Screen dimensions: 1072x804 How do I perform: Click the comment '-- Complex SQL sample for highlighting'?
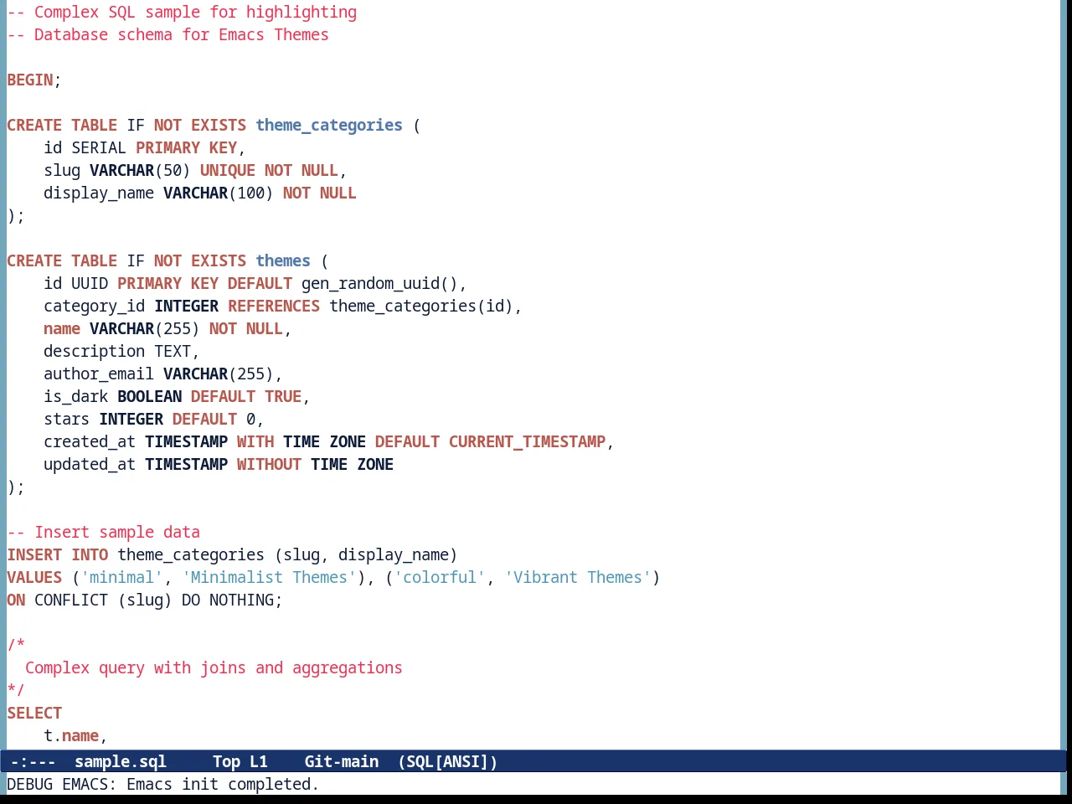182,12
